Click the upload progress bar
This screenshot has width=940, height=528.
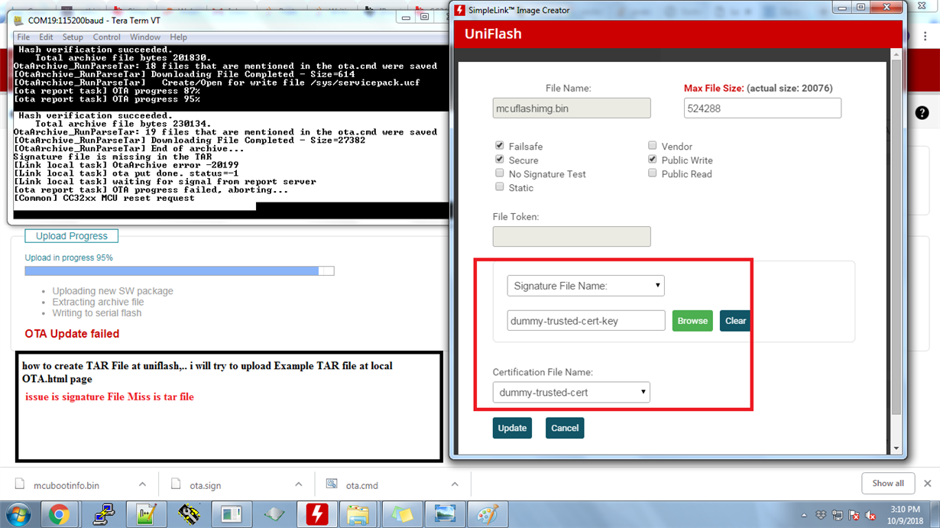(x=180, y=271)
